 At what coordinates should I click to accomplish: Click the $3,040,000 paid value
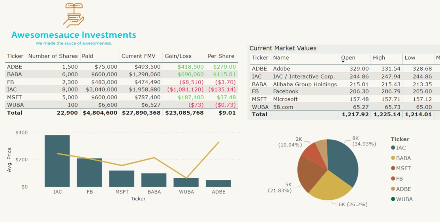(102, 90)
